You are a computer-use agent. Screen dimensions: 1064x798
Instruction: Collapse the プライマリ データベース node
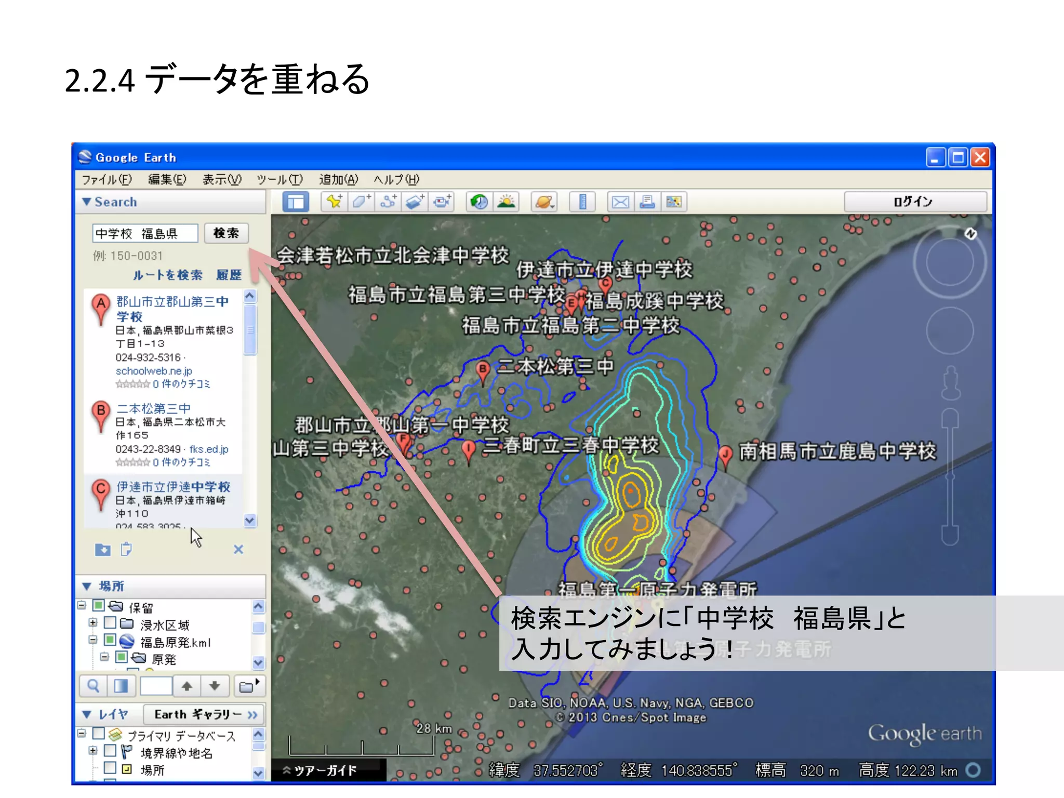click(82, 734)
